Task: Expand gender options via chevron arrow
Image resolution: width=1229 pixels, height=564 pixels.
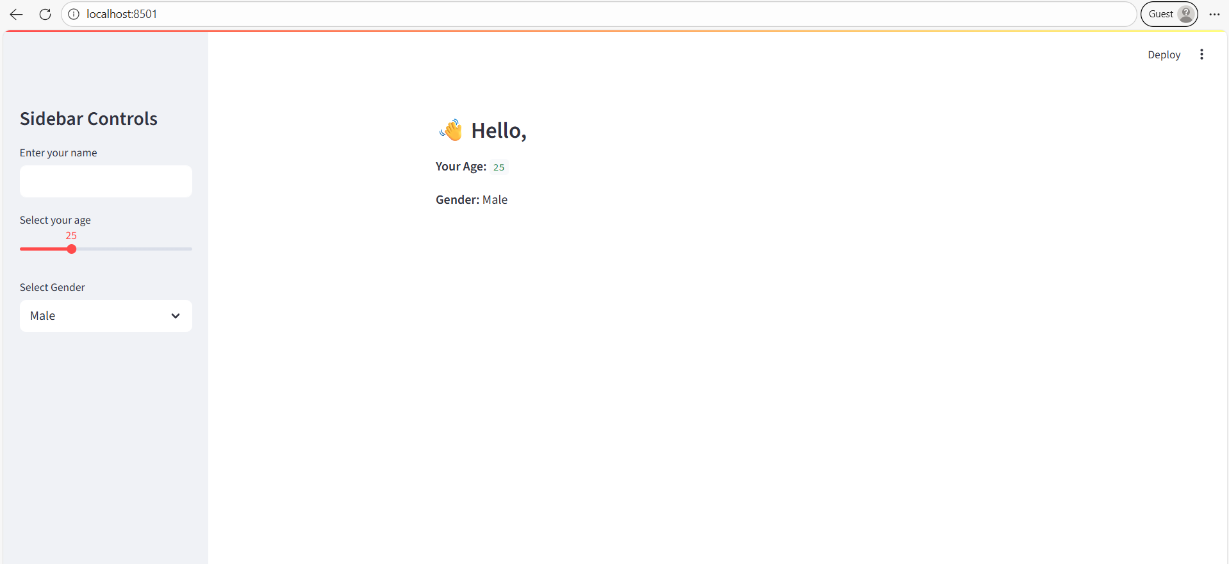Action: point(176,316)
